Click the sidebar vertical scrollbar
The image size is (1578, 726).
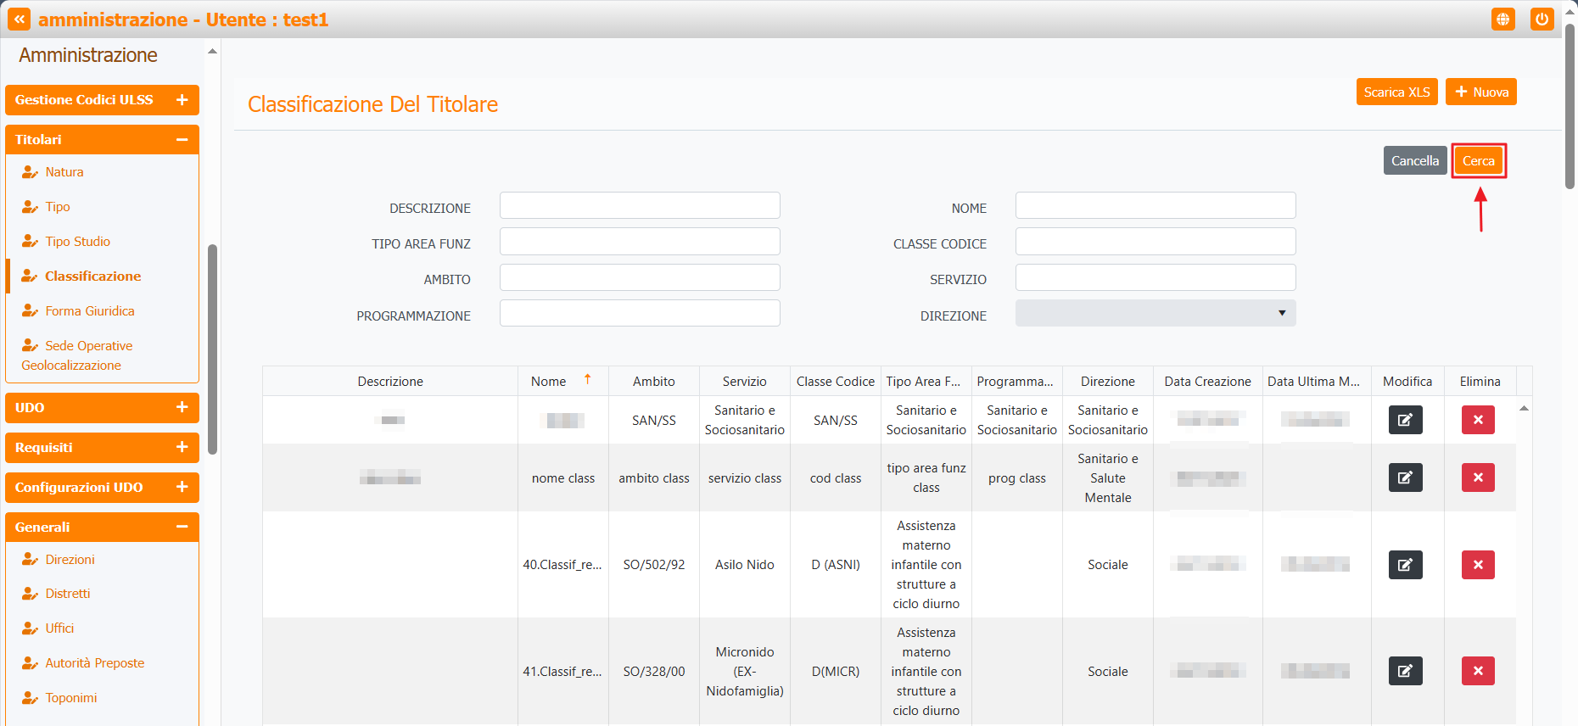[212, 348]
